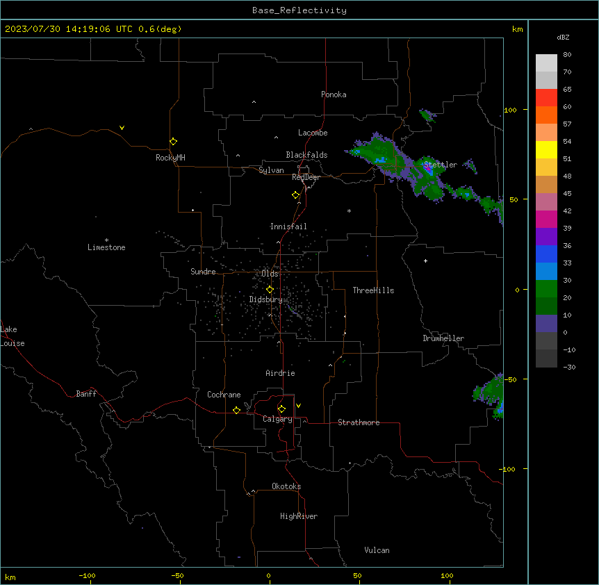Image resolution: width=599 pixels, height=585 pixels.
Task: Click the Strathmore label
Action: click(x=359, y=422)
